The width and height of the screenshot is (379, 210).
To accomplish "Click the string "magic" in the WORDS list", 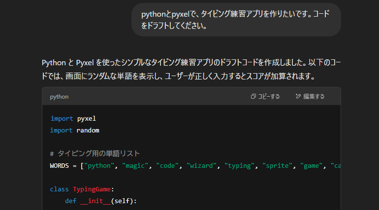I will pos(135,166).
